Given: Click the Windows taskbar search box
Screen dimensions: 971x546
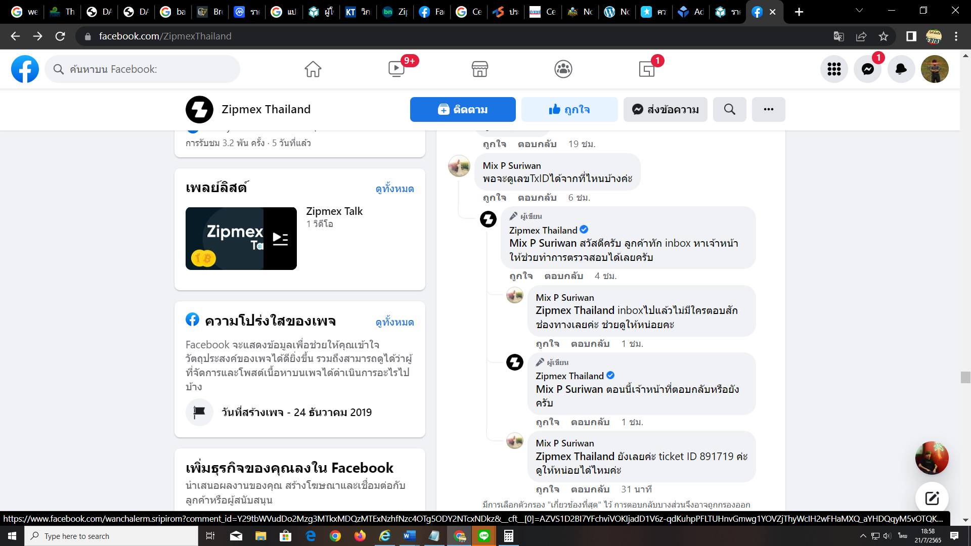Looking at the screenshot, I should click(111, 536).
